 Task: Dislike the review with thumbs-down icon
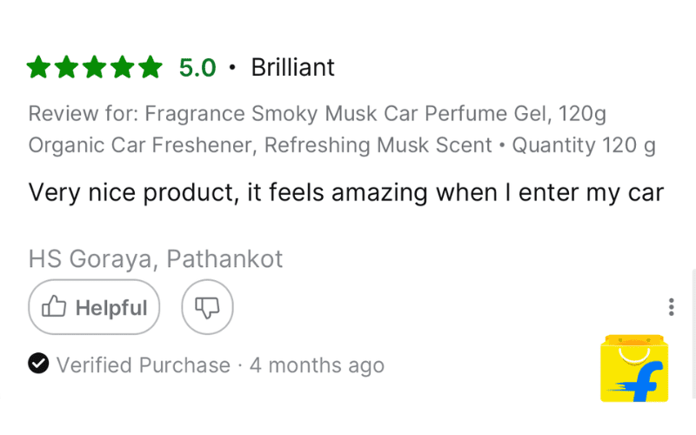207,307
